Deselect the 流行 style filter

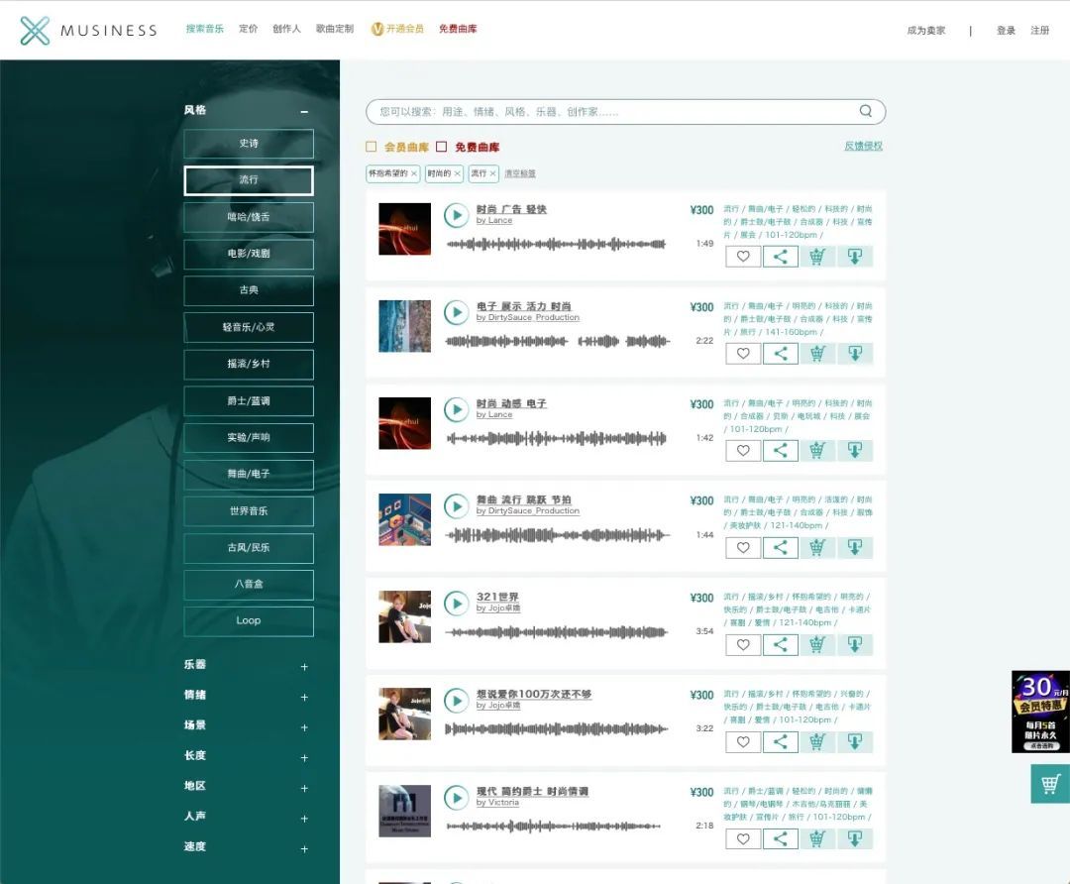[249, 180]
